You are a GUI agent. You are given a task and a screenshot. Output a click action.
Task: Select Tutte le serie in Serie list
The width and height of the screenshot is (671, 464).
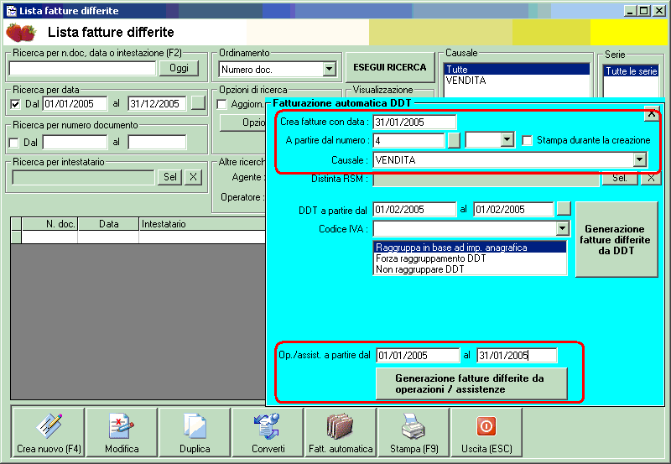pyautogui.click(x=632, y=71)
